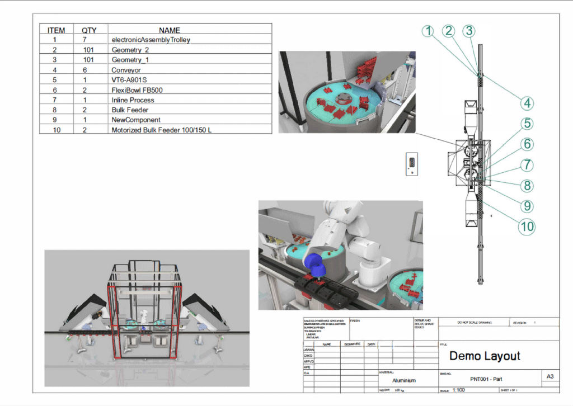Click the robot arm pick-and-place view
This screenshot has width=573, height=406.
pyautogui.click(x=340, y=255)
